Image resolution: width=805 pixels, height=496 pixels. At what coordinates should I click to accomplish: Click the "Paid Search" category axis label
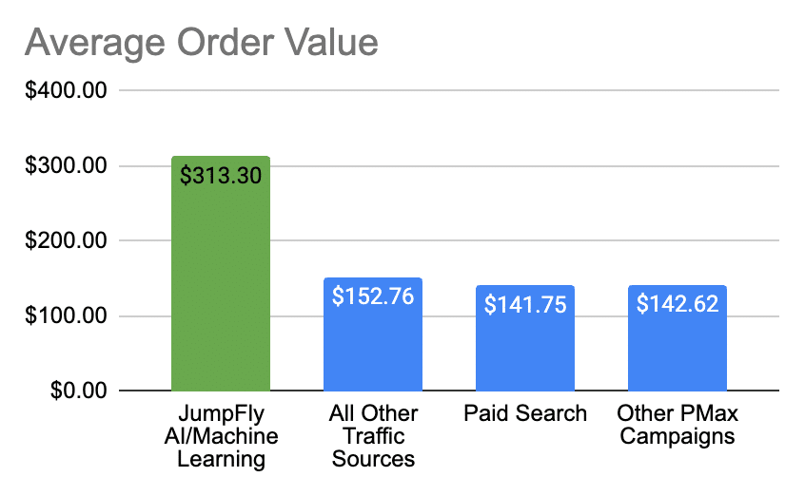[x=525, y=414]
